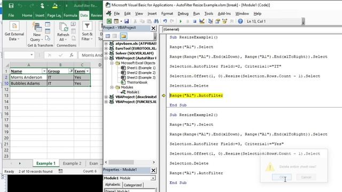The width and height of the screenshot is (342, 192).
Task: Click Copy icon in VBA toolbar
Action: tap(142, 21)
